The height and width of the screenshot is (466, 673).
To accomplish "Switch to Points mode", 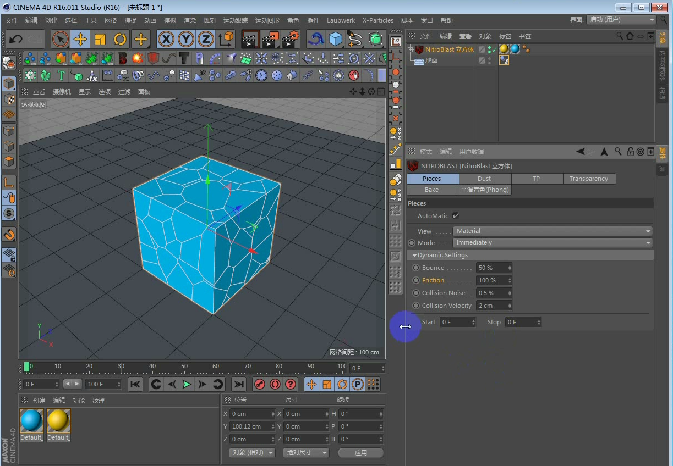I will 9,131.
